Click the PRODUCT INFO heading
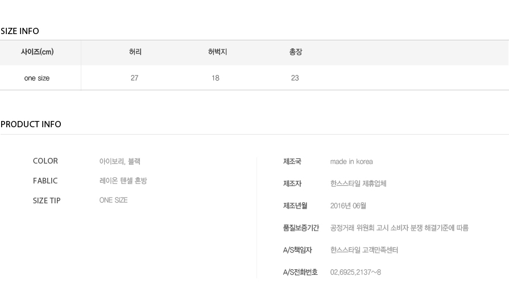509x305 pixels. pyautogui.click(x=31, y=124)
